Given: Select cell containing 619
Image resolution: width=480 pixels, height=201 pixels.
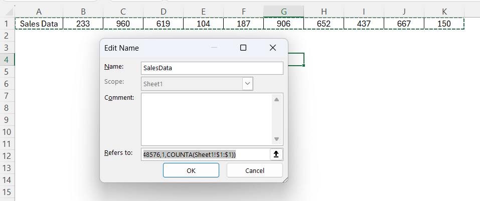Looking at the screenshot, I should (163, 24).
